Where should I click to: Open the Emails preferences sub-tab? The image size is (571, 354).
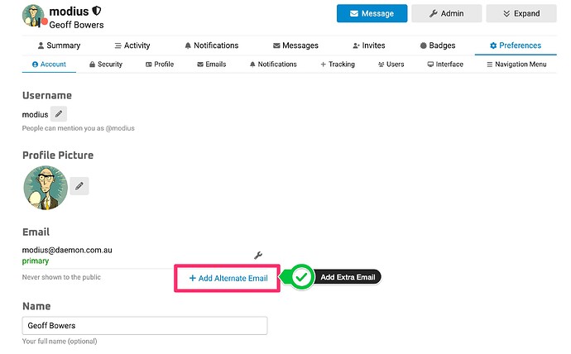[211, 64]
